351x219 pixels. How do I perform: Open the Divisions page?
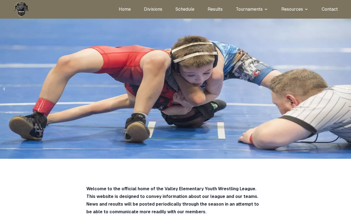153,9
